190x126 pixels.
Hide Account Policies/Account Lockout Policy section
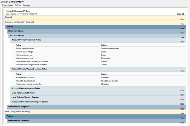[x=182, y=71]
